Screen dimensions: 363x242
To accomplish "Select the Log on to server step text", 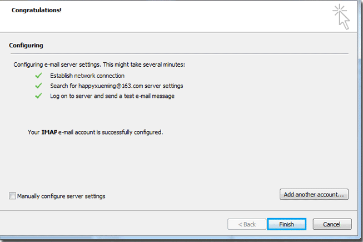I will [x=112, y=96].
